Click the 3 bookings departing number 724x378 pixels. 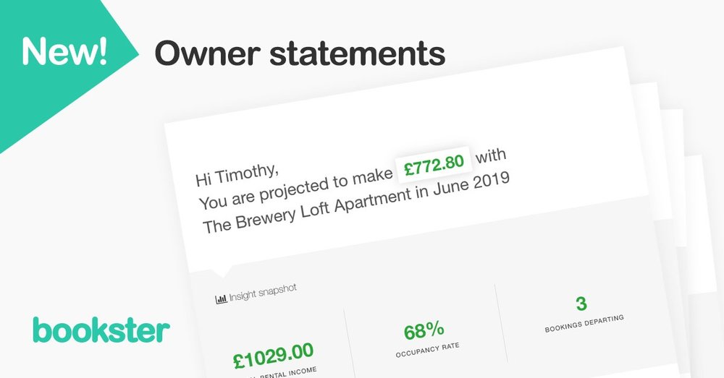coord(581,304)
